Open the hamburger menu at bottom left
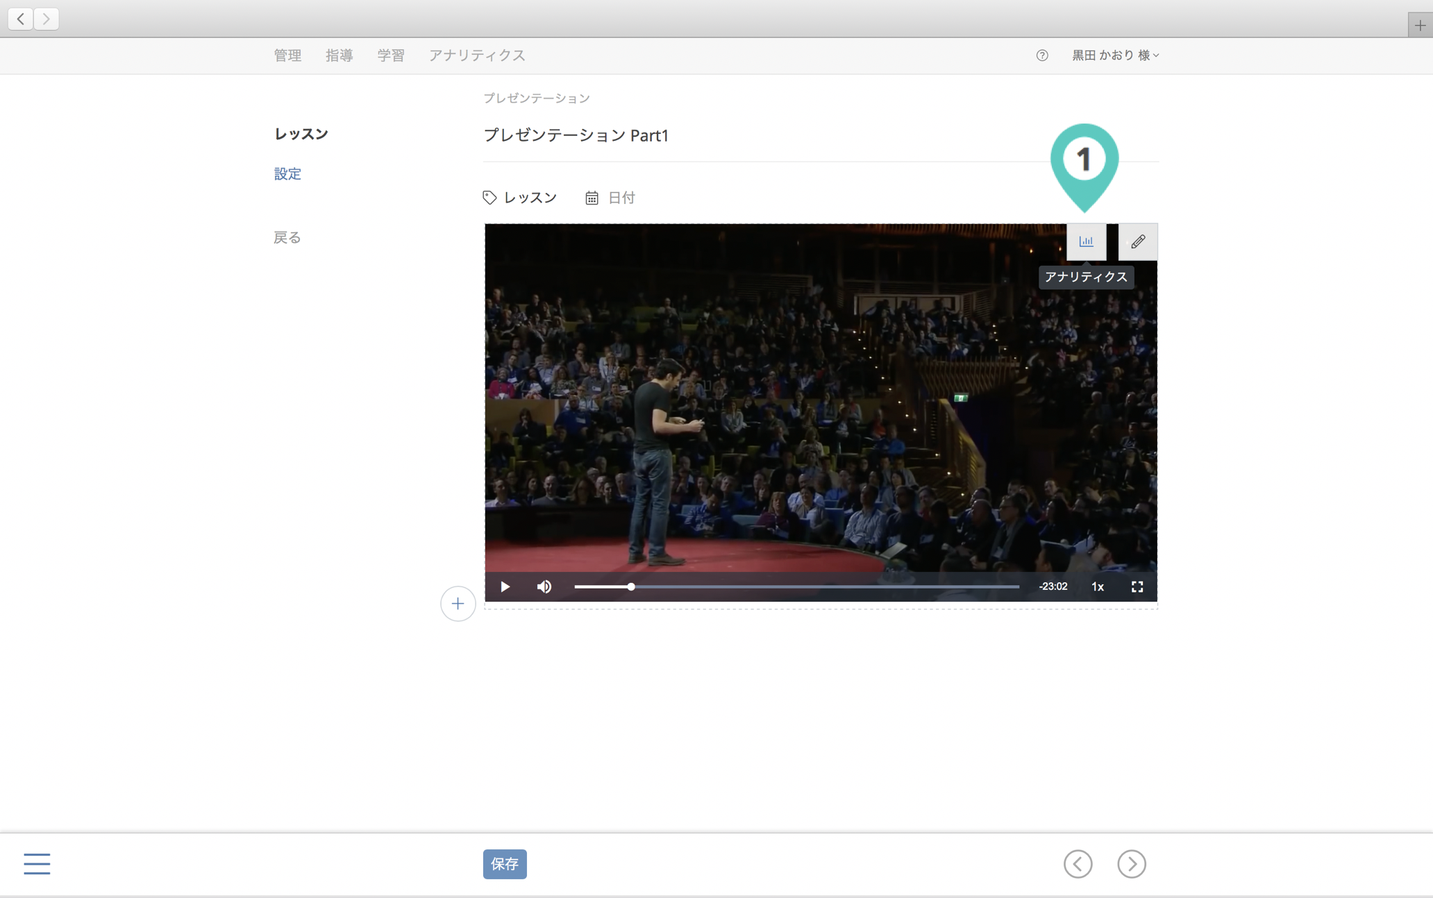Screen dimensions: 1433x898 37,863
